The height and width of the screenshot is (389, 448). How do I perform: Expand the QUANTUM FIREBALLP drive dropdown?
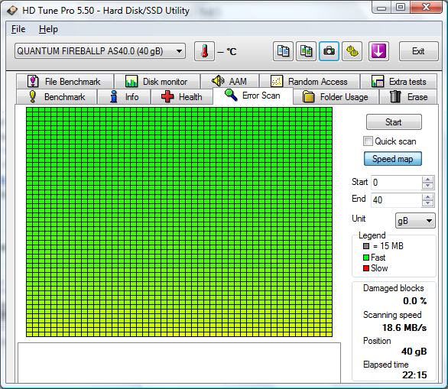100,51
